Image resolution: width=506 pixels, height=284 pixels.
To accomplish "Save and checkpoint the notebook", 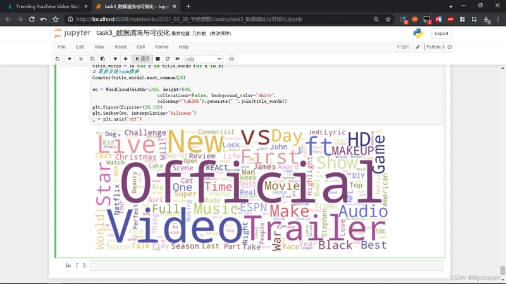I will coord(58,59).
